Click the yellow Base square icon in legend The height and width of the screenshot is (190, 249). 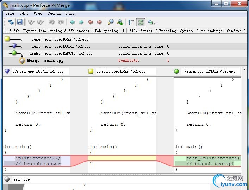[7, 39]
